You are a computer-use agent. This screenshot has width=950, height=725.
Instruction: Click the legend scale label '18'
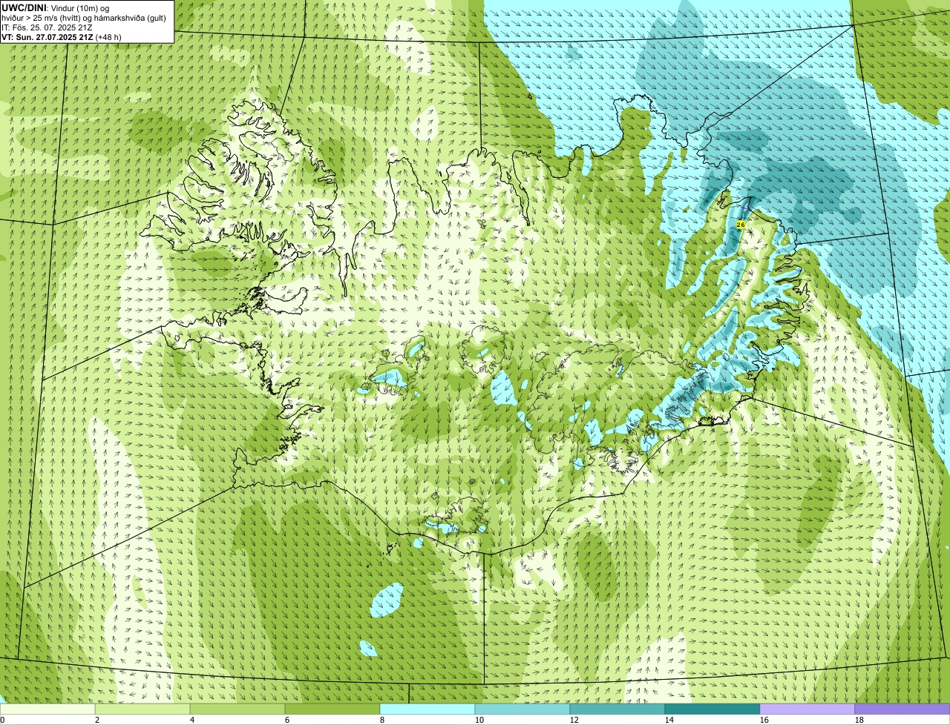(859, 720)
